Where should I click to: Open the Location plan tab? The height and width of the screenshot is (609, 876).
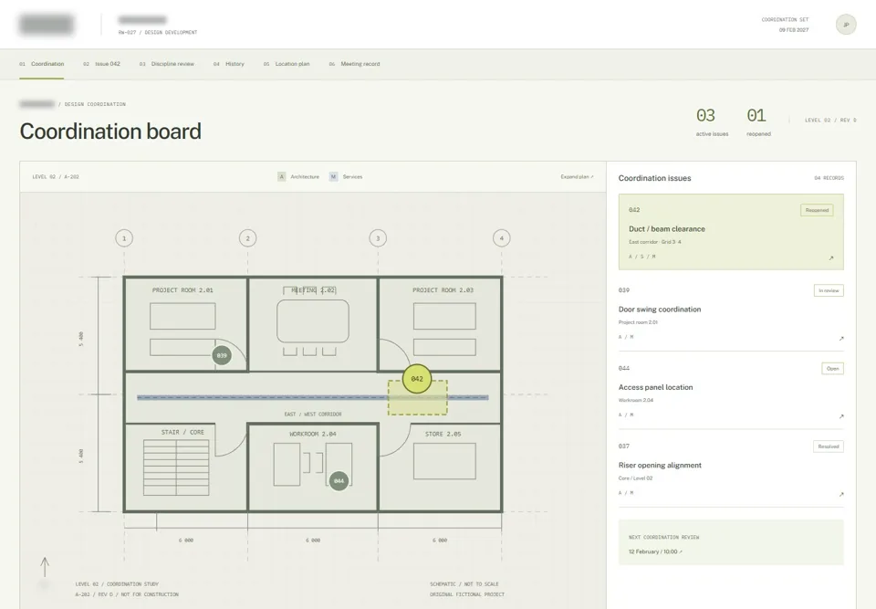click(x=286, y=64)
